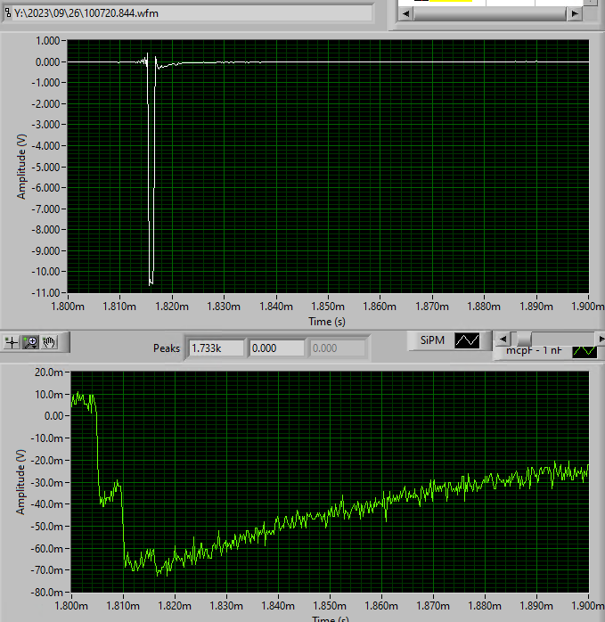The width and height of the screenshot is (605, 622).
Task: Click the enabled Peaks field showing 0.000
Action: 277,348
